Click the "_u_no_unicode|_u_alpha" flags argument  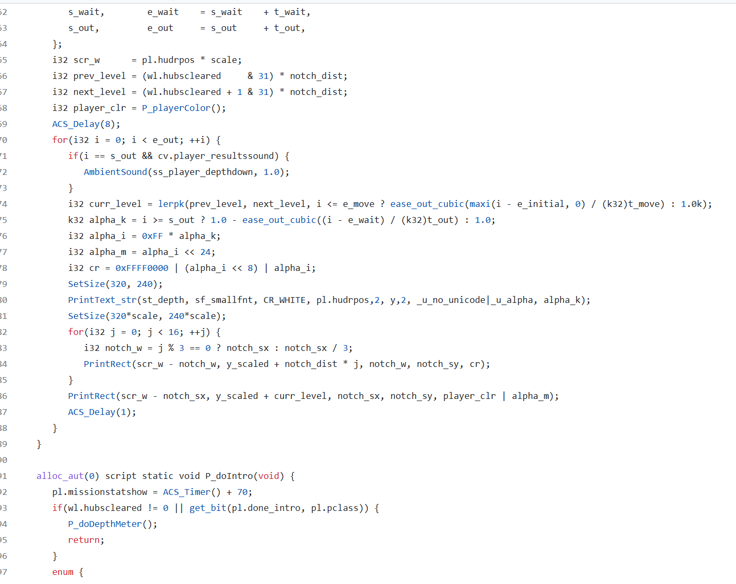(474, 300)
